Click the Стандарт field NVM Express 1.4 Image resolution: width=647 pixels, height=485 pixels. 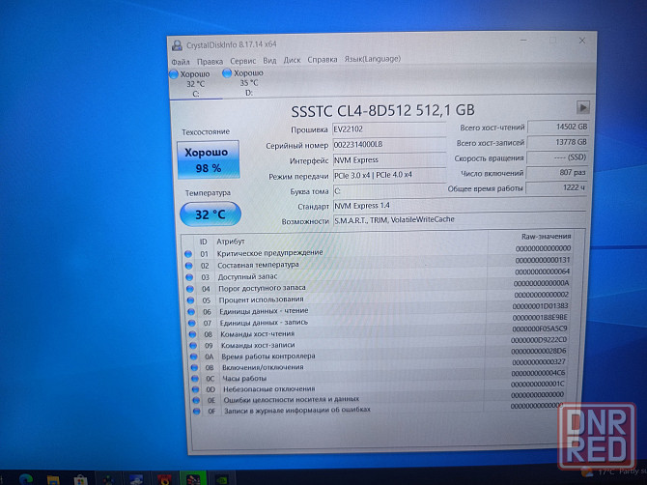point(460,205)
